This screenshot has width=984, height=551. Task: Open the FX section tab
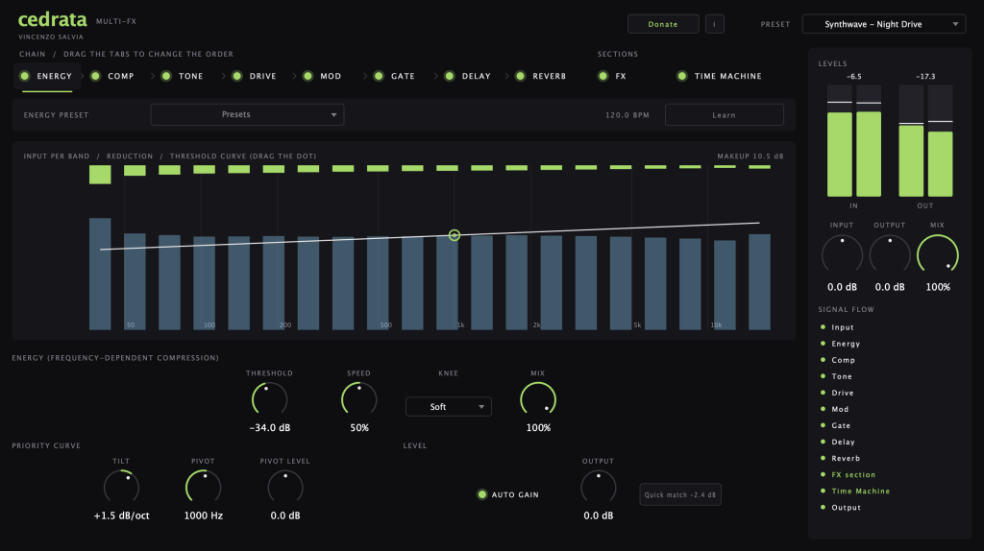(x=621, y=77)
